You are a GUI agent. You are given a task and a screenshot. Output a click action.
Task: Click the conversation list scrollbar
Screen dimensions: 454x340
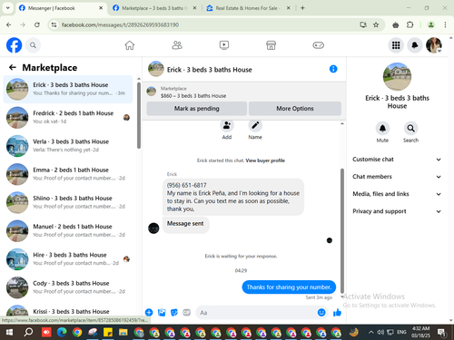139,115
